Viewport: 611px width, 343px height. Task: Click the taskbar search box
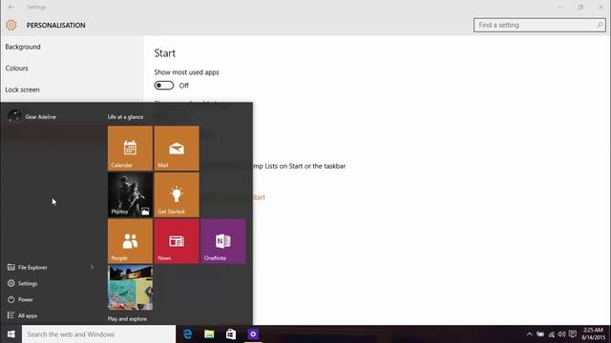(99, 334)
